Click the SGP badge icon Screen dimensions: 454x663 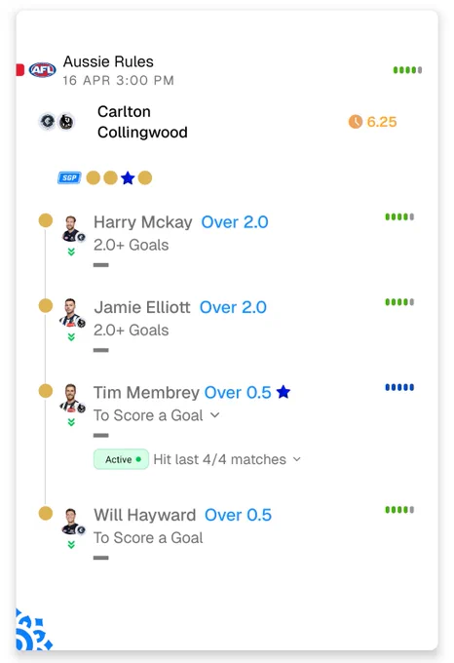coord(69,177)
